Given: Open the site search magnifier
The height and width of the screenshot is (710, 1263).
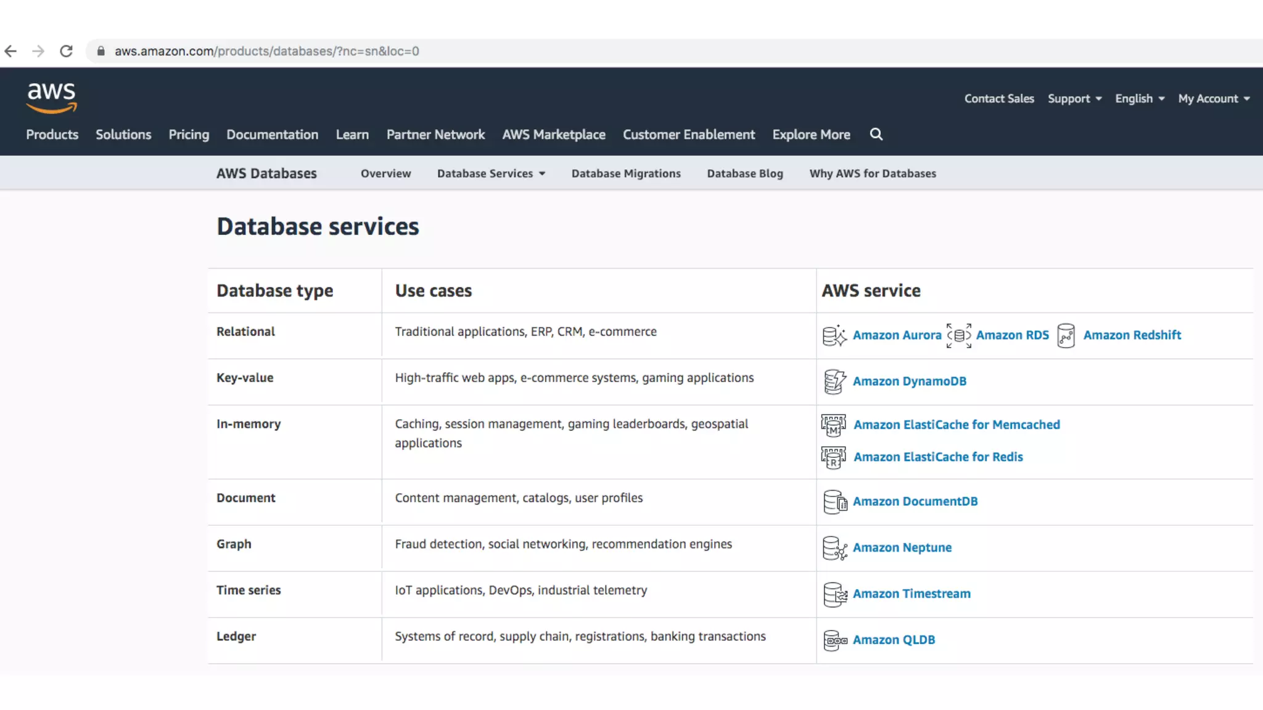Looking at the screenshot, I should pyautogui.click(x=876, y=134).
